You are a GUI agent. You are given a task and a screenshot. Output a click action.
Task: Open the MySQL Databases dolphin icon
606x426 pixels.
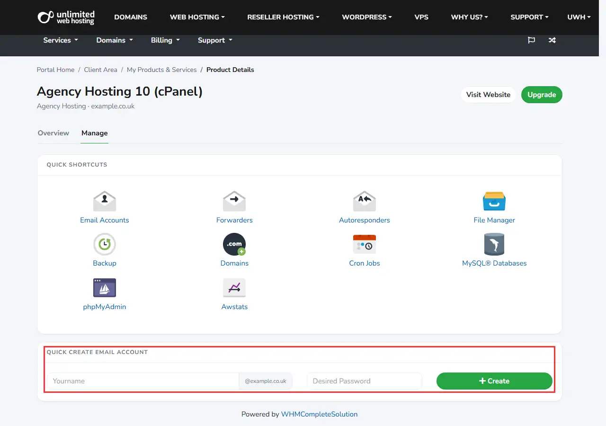coord(494,244)
